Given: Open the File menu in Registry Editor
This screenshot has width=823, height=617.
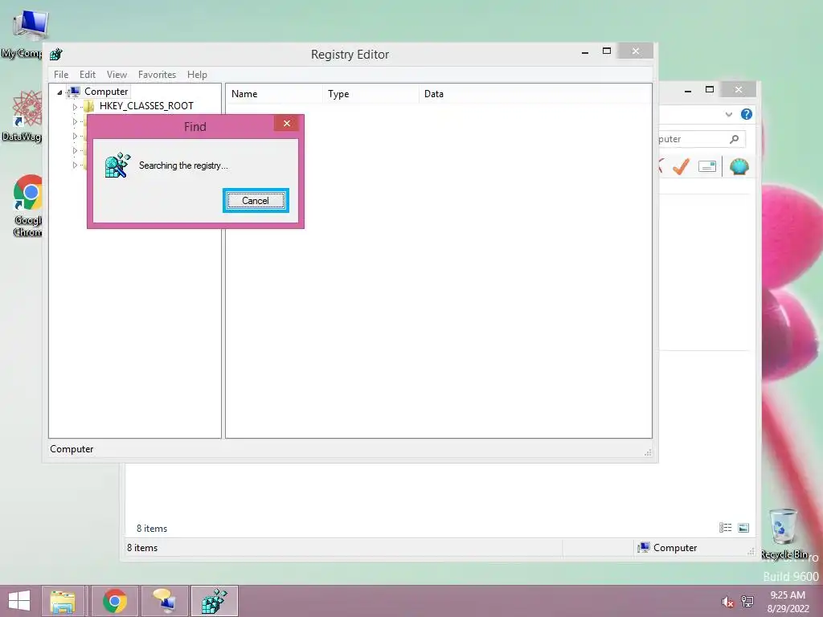Looking at the screenshot, I should (x=61, y=75).
